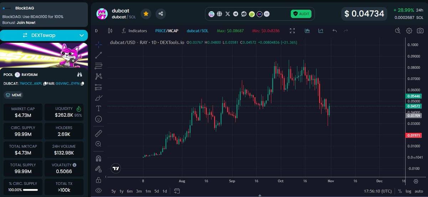Screen dimensions: 428x197
Task: Open DUBCAT contract address 7WOCE...KKPL
Action: point(31,84)
